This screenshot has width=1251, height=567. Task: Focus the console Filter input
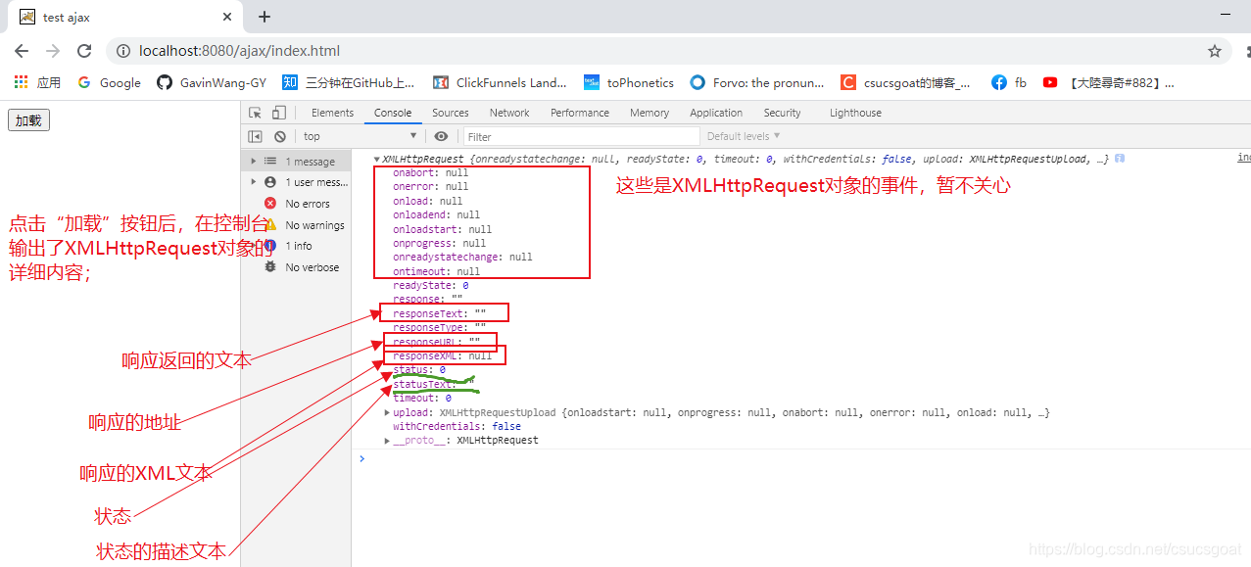(582, 136)
